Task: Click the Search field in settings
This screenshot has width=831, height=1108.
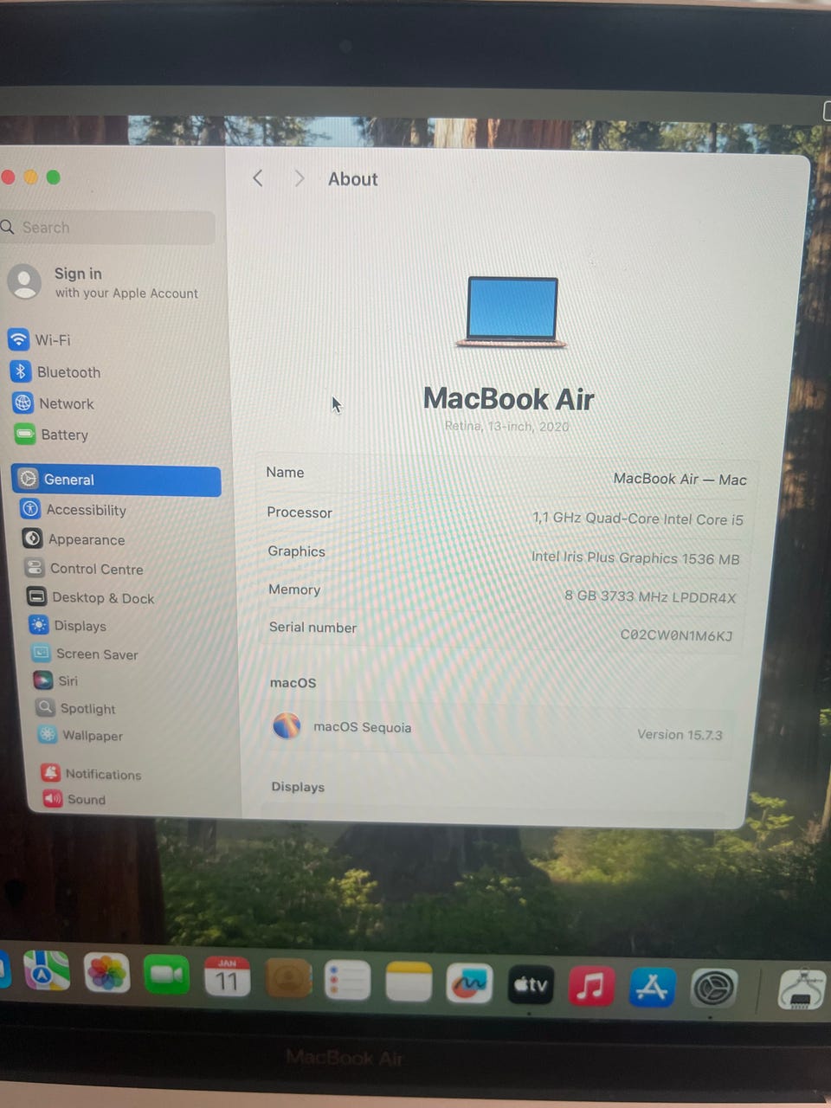Action: coord(107,227)
